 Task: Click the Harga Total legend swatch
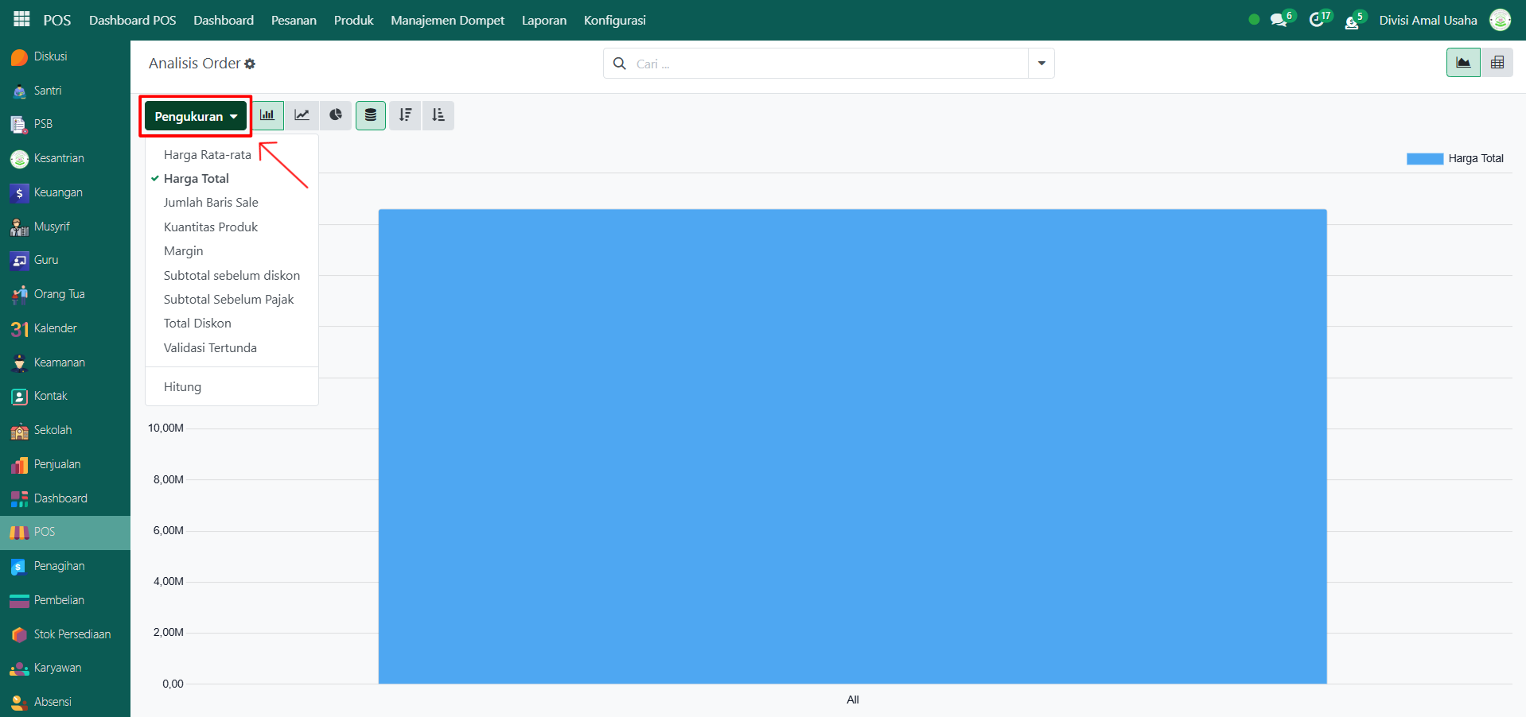point(1424,159)
